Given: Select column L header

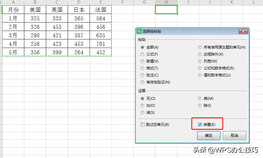Looking at the screenshot, I should click(254, 2).
